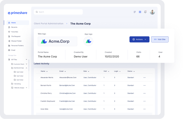This screenshot has height=119, width=183.
Task: Open the grid view icon in header
Action: [x=140, y=12]
